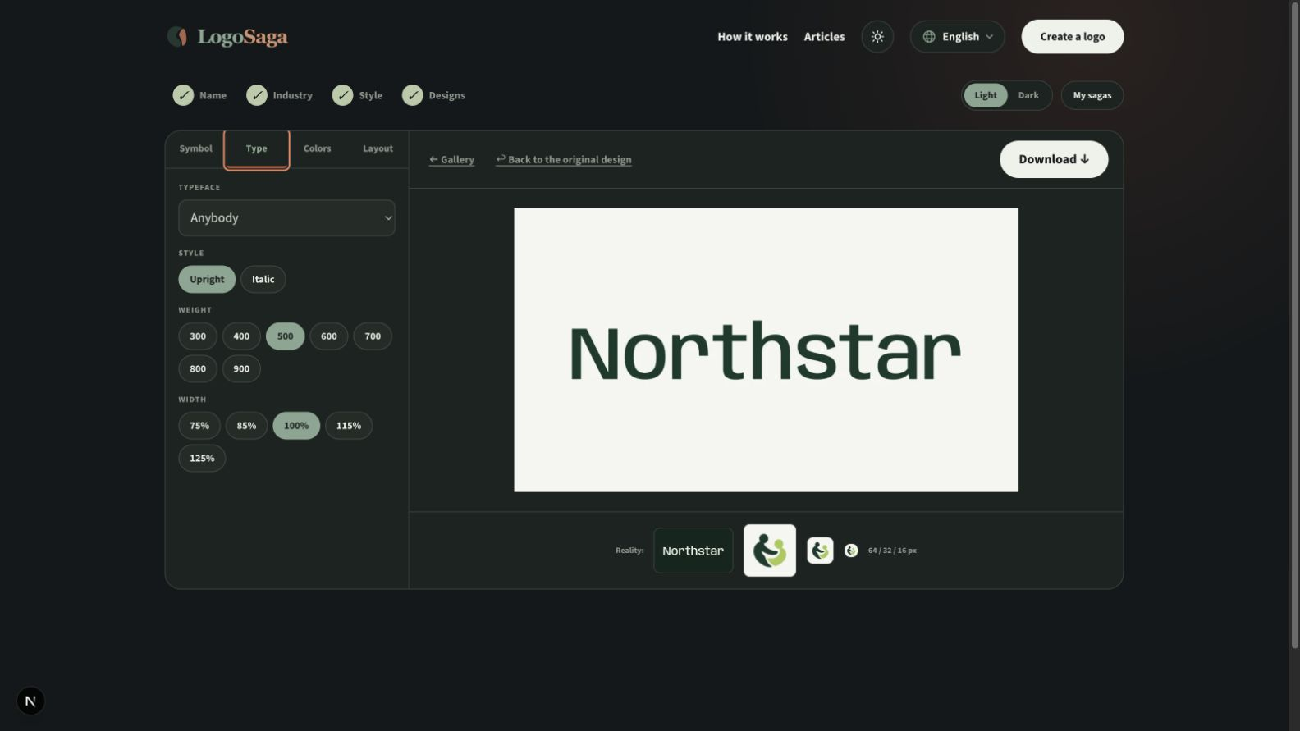Viewport: 1300px width, 731px height.
Task: Set width to 75%
Action: click(x=199, y=426)
